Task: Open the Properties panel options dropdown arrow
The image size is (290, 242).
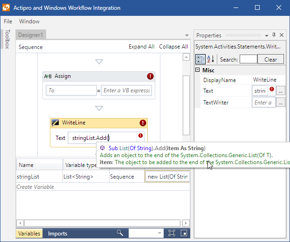Action: tap(267, 35)
